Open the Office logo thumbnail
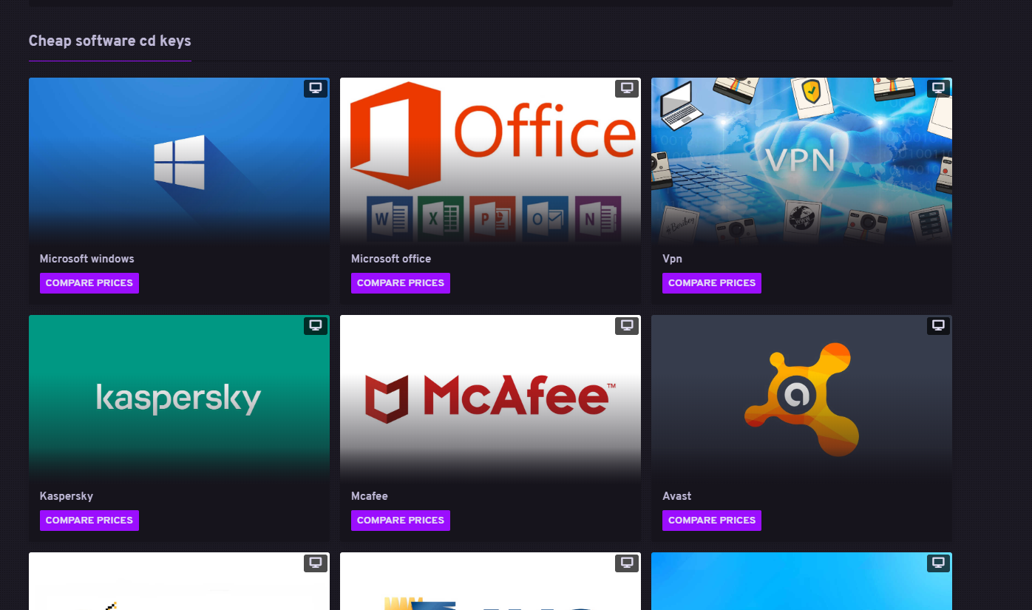 pyautogui.click(x=490, y=162)
